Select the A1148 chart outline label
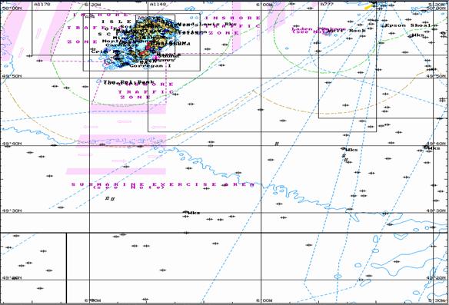Image resolution: width=449 pixels, height=305 pixels. [x=158, y=5]
